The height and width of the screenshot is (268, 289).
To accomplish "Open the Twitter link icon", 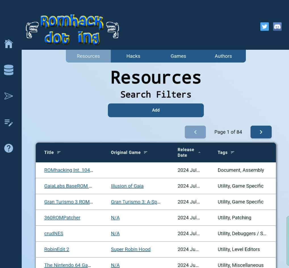I will click(x=265, y=27).
